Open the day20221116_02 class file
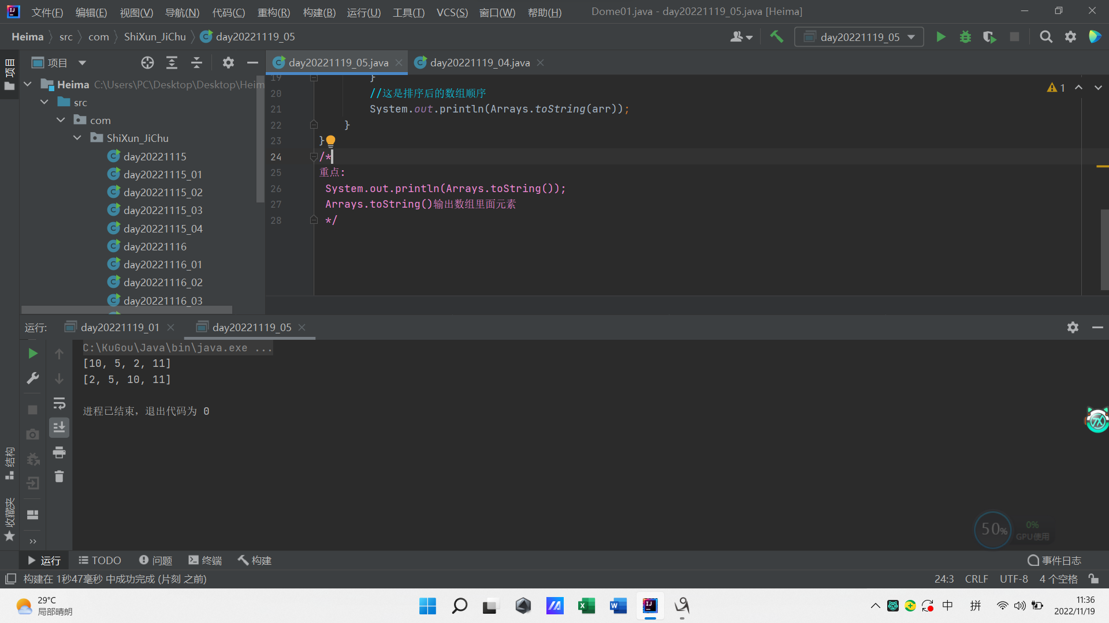 [x=163, y=283]
